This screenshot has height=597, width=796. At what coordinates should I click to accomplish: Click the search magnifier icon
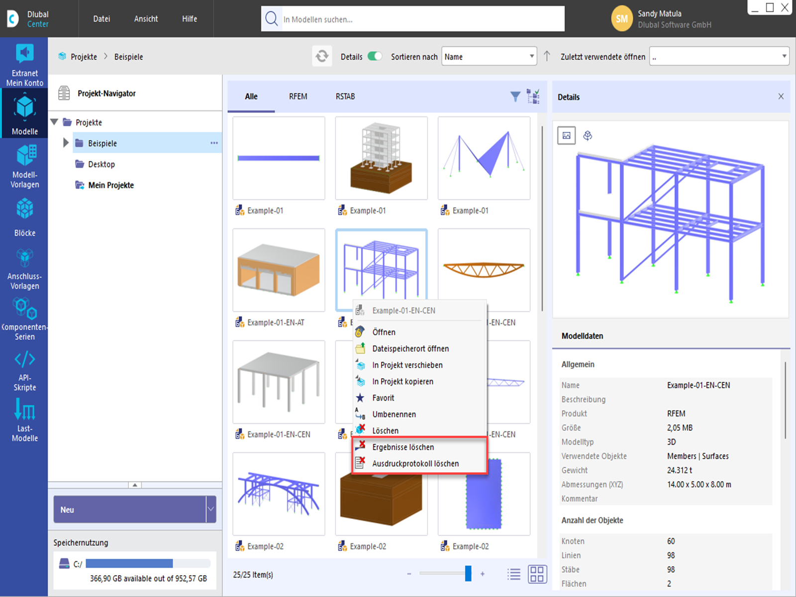272,19
